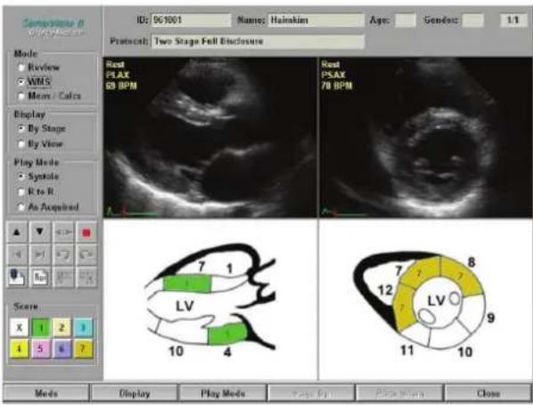Click the greyed third icon in bottom tool row
The width and height of the screenshot is (533, 405).
(63, 277)
